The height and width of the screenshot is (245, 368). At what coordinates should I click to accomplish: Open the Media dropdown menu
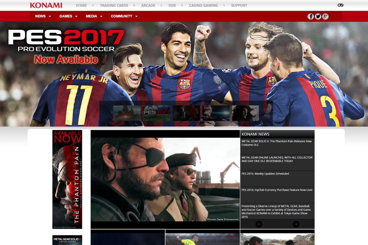click(94, 16)
